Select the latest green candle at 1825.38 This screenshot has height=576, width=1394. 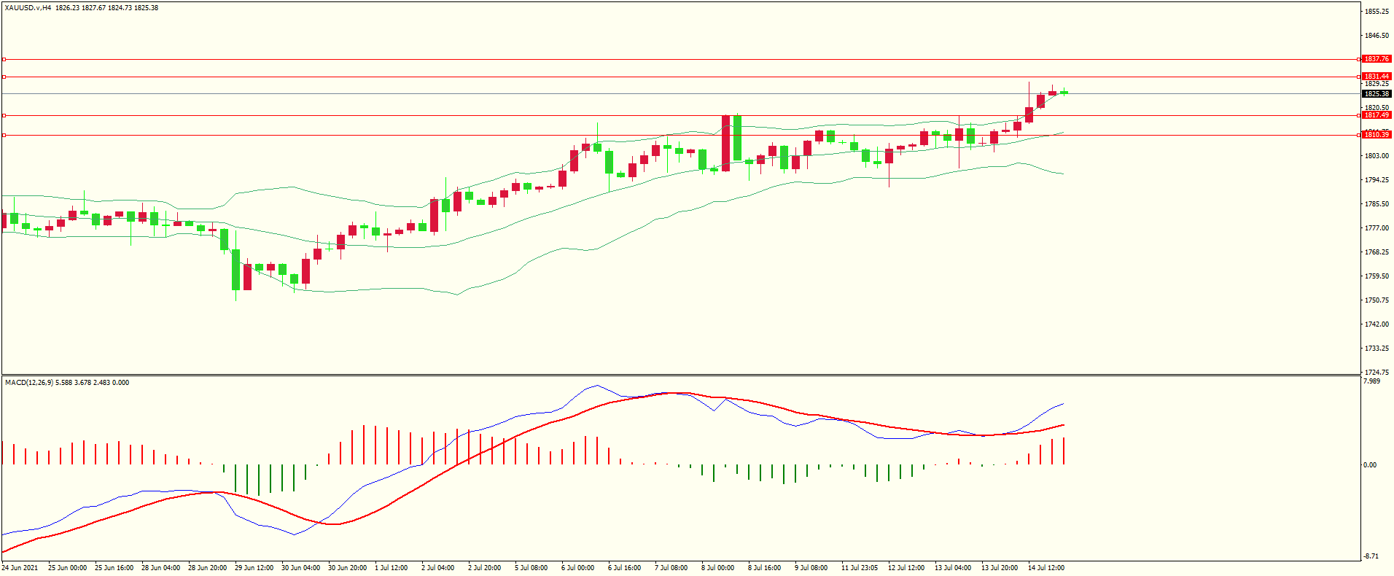tap(1064, 93)
